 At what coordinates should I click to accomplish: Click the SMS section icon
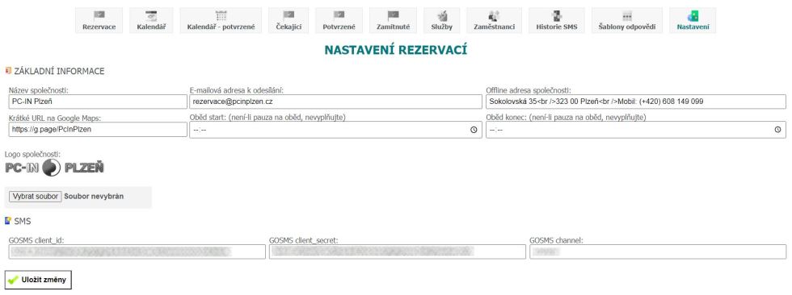7,221
